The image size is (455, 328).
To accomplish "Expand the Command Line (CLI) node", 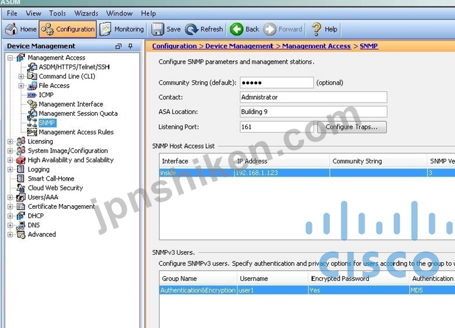I will coord(21,76).
